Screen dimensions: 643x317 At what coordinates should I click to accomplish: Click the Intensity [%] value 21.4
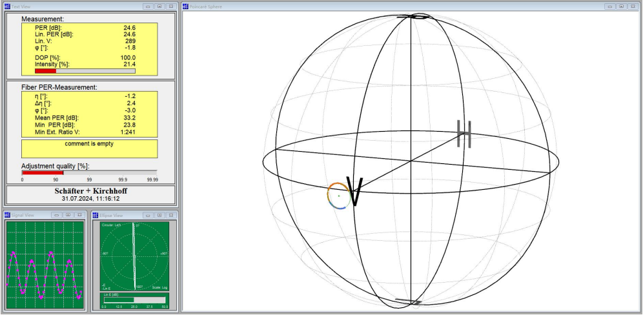(x=130, y=65)
